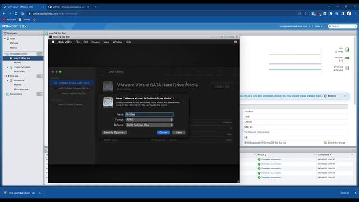The image size is (359, 202).
Task: Open the Scheme dropdown showing GUID Partition Map
Action: [149, 125]
